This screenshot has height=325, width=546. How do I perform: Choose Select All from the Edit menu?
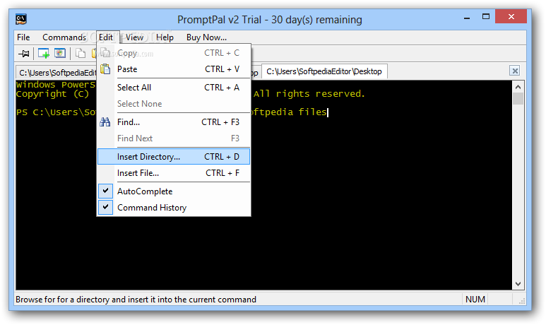point(174,88)
